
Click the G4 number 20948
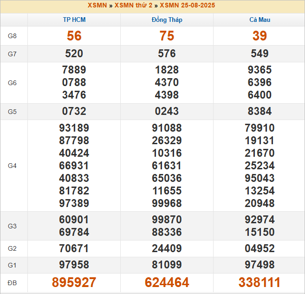pos(260,203)
